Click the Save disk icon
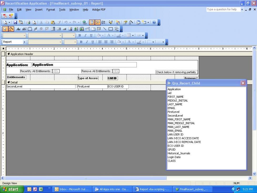The image size is (257, 193). click(x=15, y=22)
